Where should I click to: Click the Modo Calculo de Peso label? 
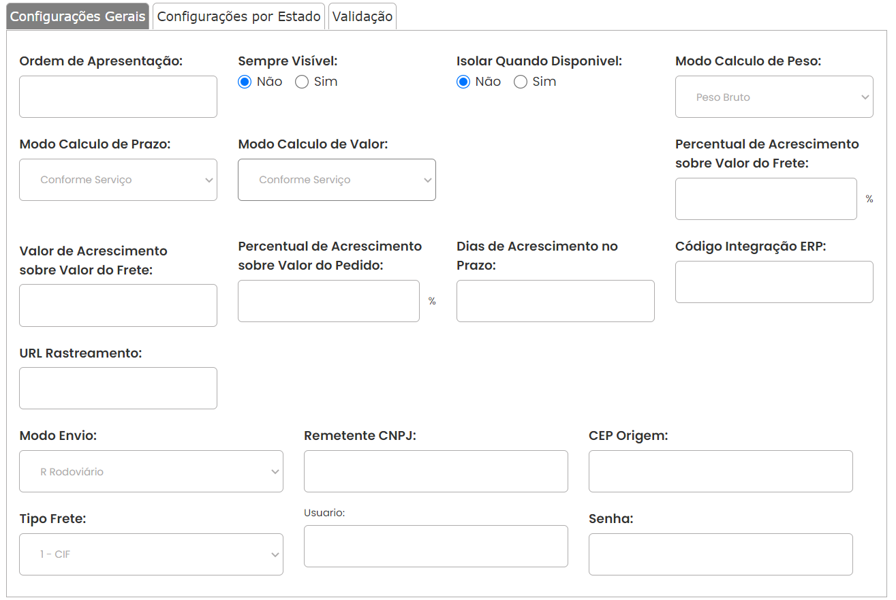coord(748,61)
